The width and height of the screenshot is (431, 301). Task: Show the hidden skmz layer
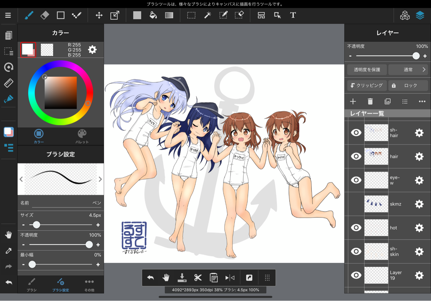point(356,204)
